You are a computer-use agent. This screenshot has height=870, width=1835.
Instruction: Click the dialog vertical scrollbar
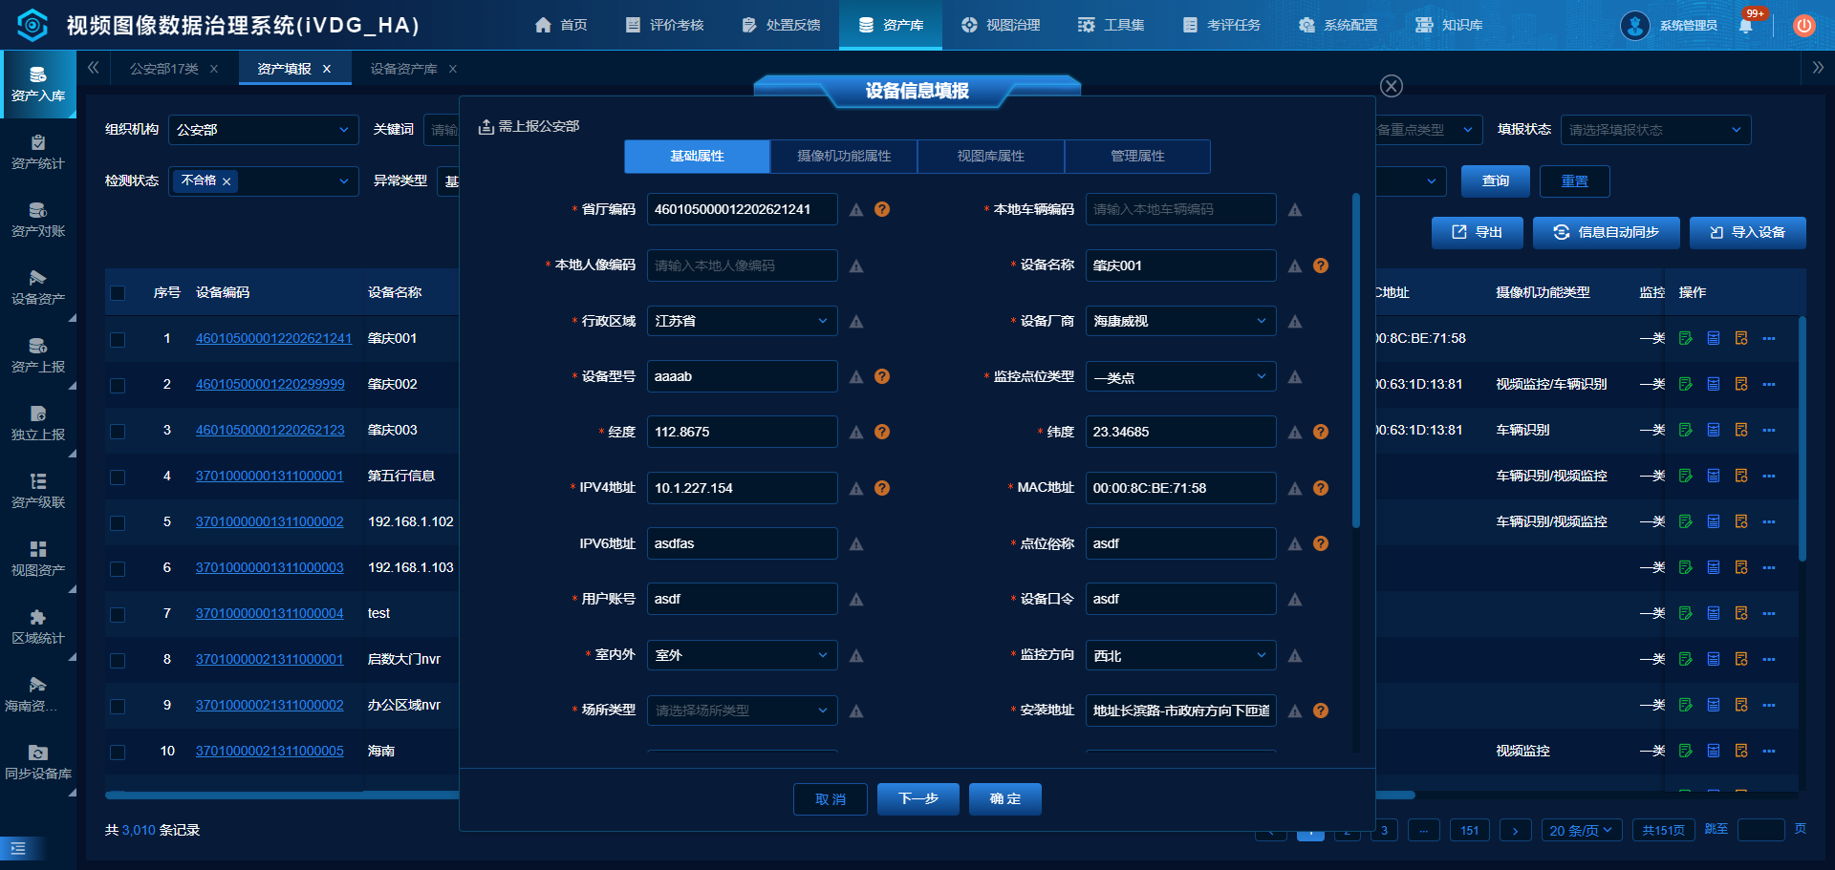pos(1356,360)
